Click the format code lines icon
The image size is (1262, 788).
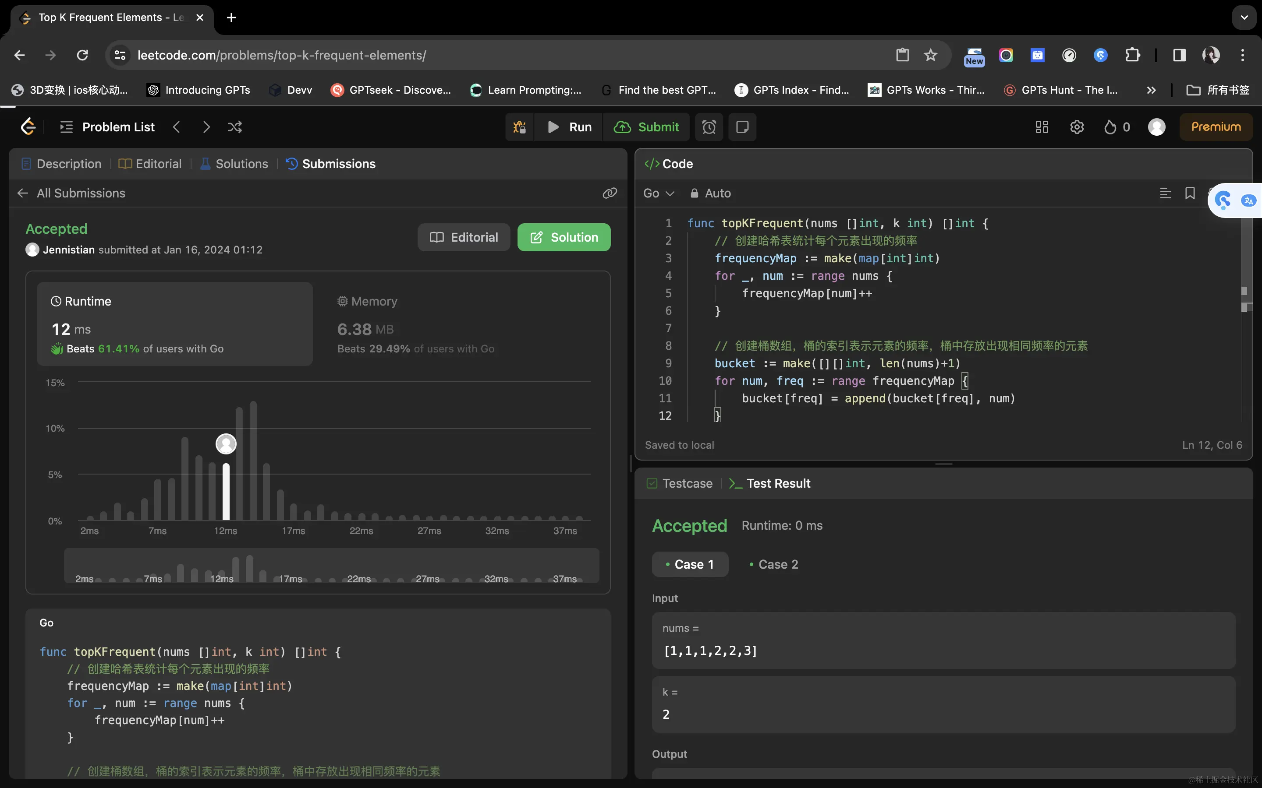1165,193
